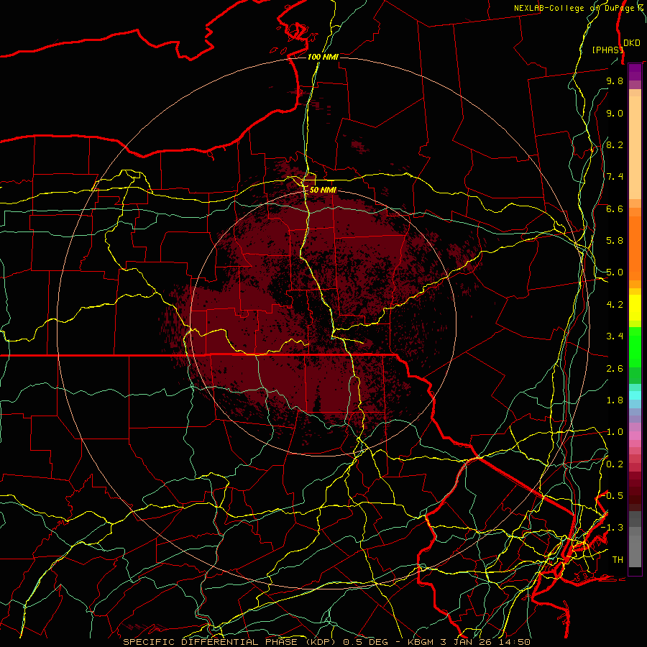647x647 pixels.
Task: Click the -0.5 value on the color scale
Action: click(613, 496)
